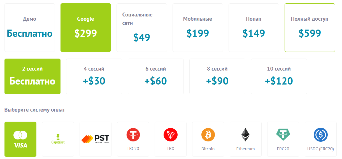Pick the Мобильные plan for $199
342x159 pixels.
[x=198, y=28]
